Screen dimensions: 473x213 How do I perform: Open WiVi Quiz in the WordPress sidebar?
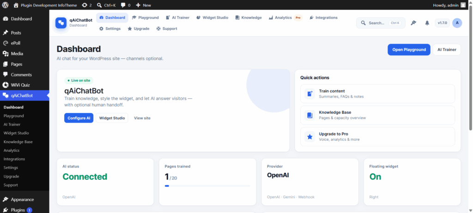[x=24, y=85]
